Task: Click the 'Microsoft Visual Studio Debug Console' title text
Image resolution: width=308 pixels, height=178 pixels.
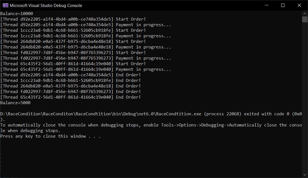Action: 46,5
